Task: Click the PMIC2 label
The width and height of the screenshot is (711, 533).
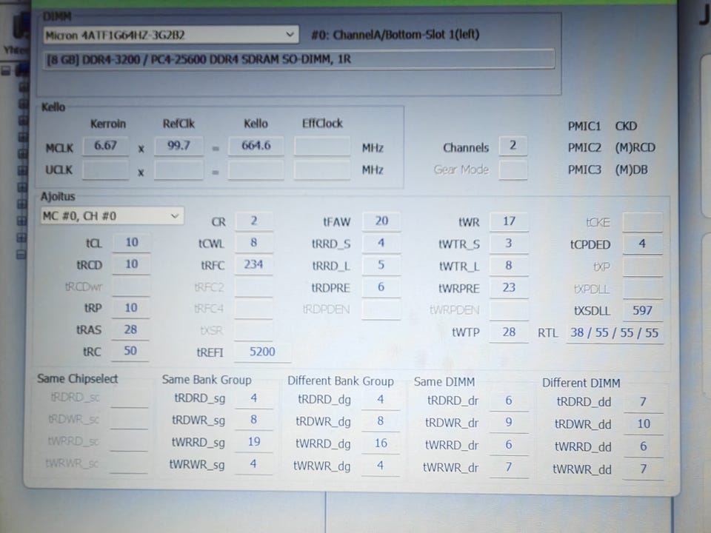Action: pos(584,148)
